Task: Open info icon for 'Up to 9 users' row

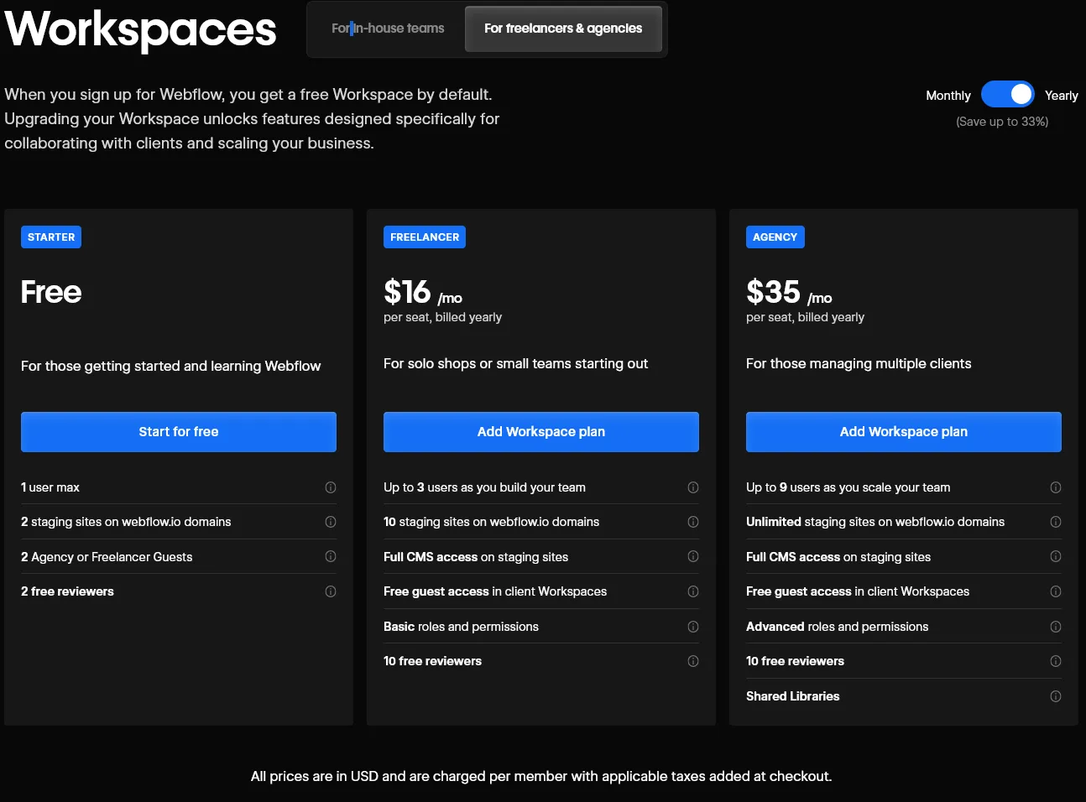Action: (1056, 487)
